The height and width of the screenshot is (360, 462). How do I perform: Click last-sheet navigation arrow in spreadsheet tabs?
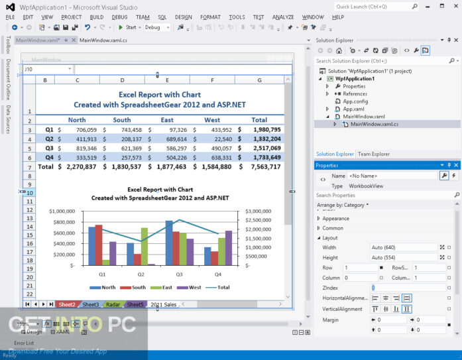(51, 304)
